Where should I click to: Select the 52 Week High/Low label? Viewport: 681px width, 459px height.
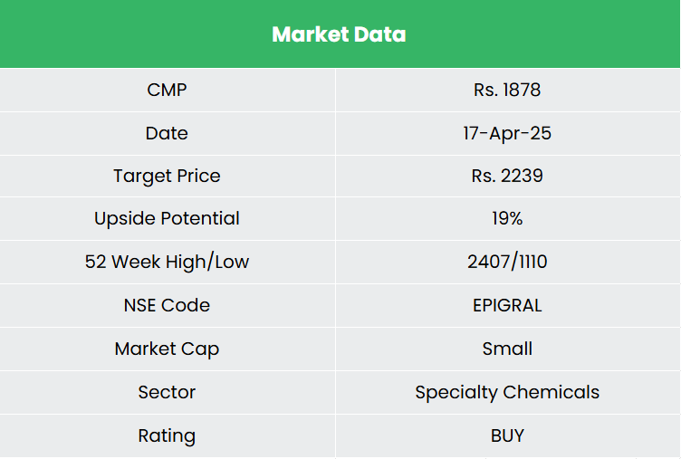click(167, 262)
